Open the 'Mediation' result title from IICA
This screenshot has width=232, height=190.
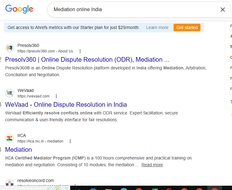pyautogui.click(x=19, y=150)
